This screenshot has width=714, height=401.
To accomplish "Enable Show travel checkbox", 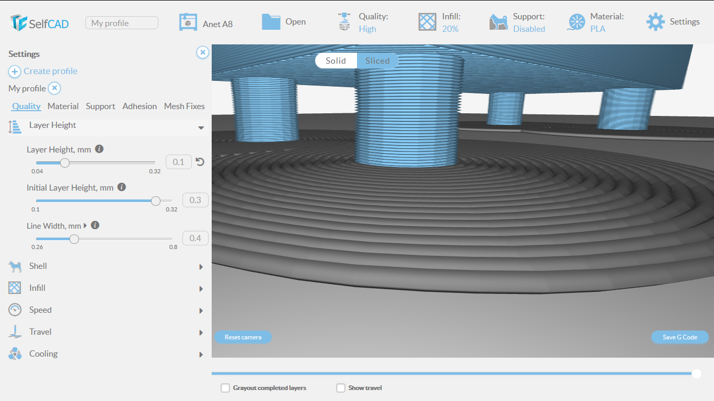I will click(341, 388).
